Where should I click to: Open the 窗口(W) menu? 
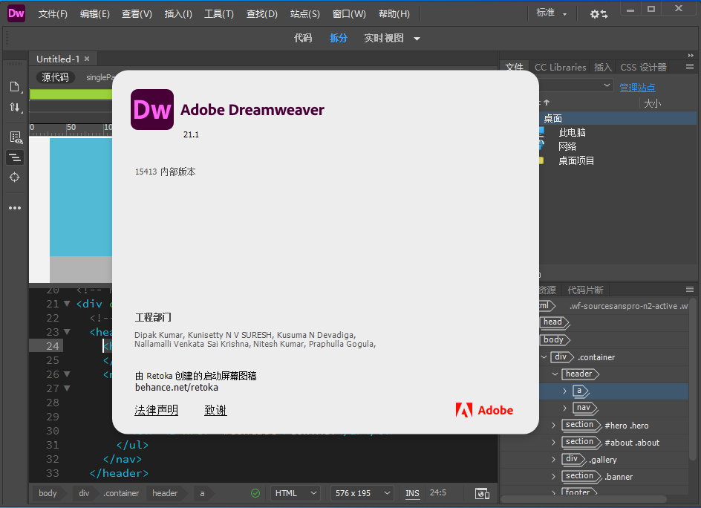[349, 14]
